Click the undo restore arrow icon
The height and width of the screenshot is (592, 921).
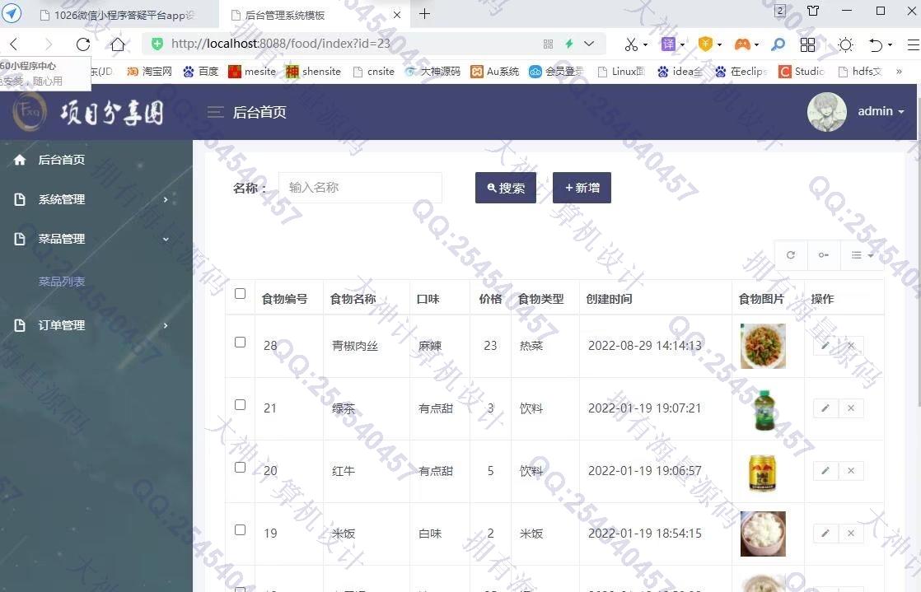[875, 44]
